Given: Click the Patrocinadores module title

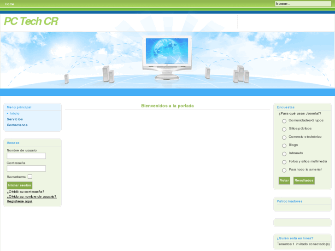Looking at the screenshot, I should coord(289,201).
